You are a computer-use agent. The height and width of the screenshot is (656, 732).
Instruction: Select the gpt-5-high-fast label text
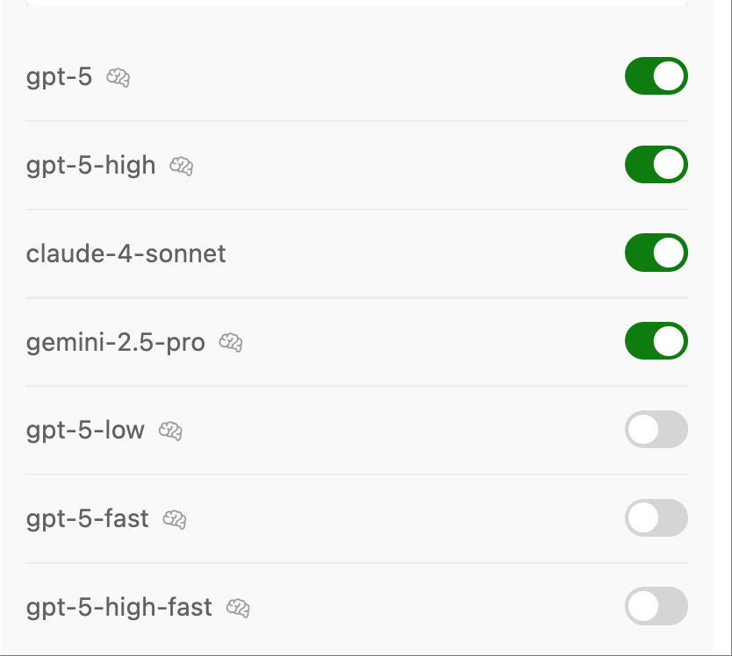tap(119, 607)
